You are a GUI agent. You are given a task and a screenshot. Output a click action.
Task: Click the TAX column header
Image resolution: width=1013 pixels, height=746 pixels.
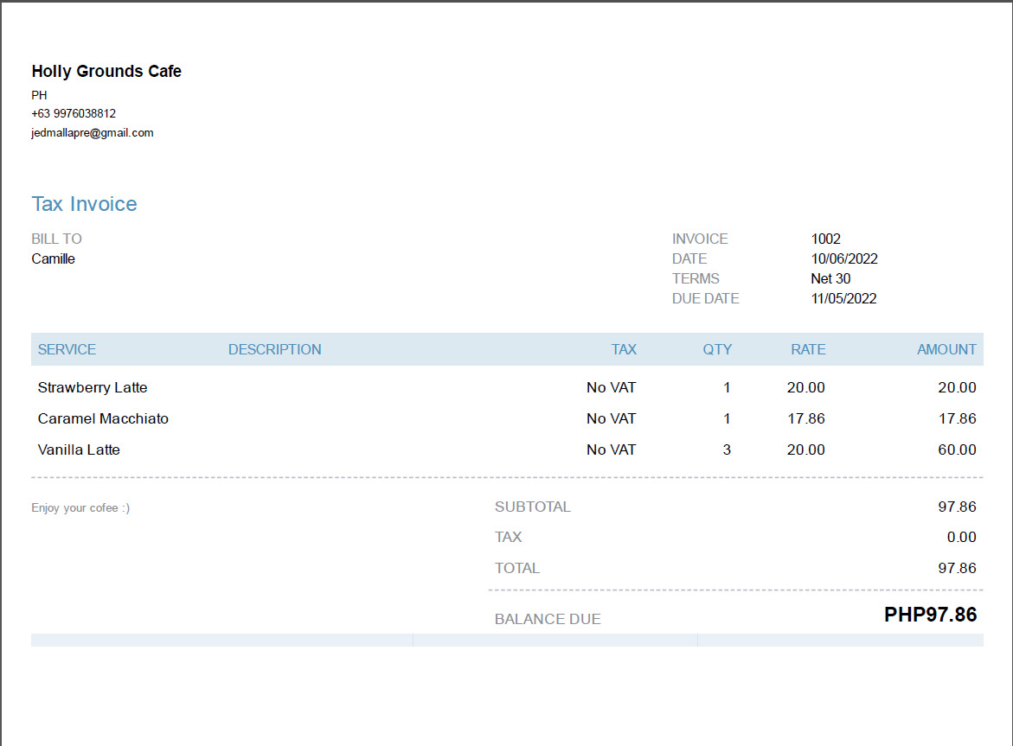(624, 350)
